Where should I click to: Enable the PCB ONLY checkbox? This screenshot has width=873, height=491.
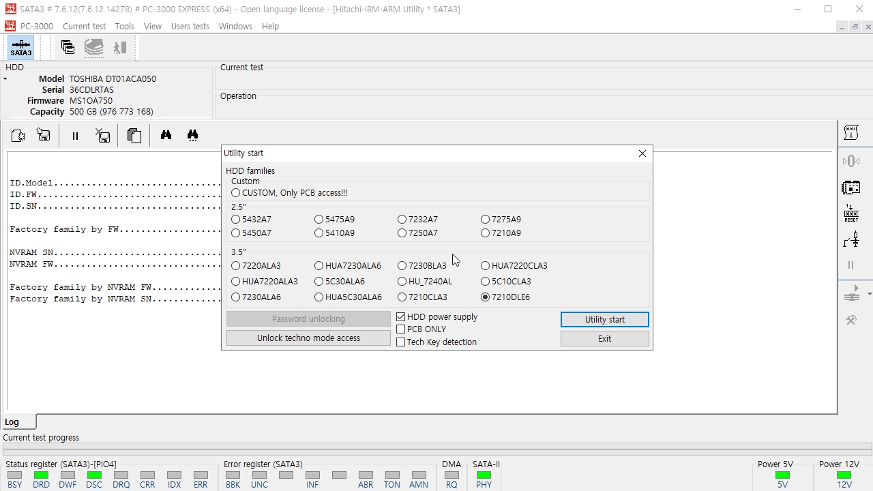[401, 329]
